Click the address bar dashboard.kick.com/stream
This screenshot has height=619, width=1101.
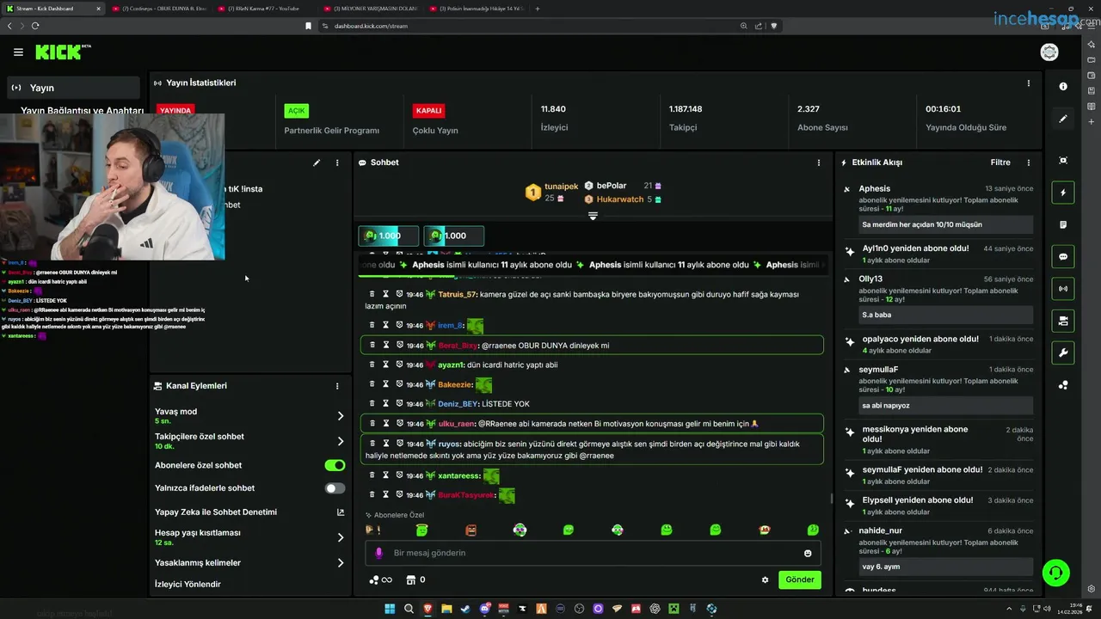(371, 26)
